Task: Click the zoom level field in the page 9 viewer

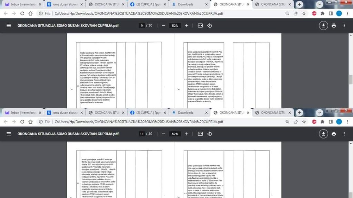Action: [175, 25]
